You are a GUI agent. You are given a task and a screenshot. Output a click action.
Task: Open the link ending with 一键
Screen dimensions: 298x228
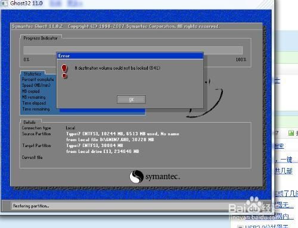coord(284,160)
